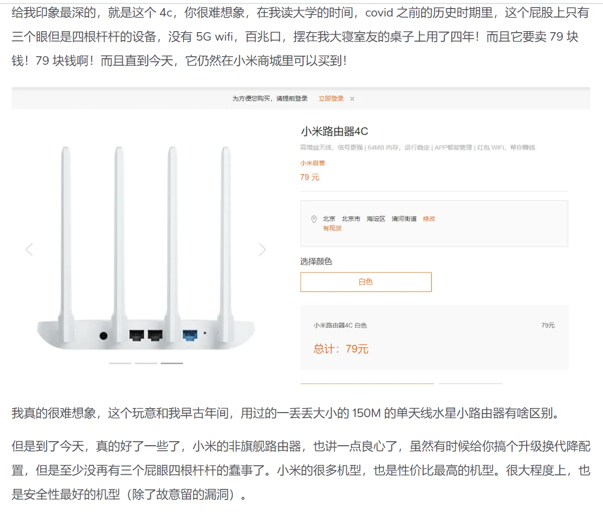Click the location pin icon
This screenshot has width=603, height=515.
click(314, 219)
